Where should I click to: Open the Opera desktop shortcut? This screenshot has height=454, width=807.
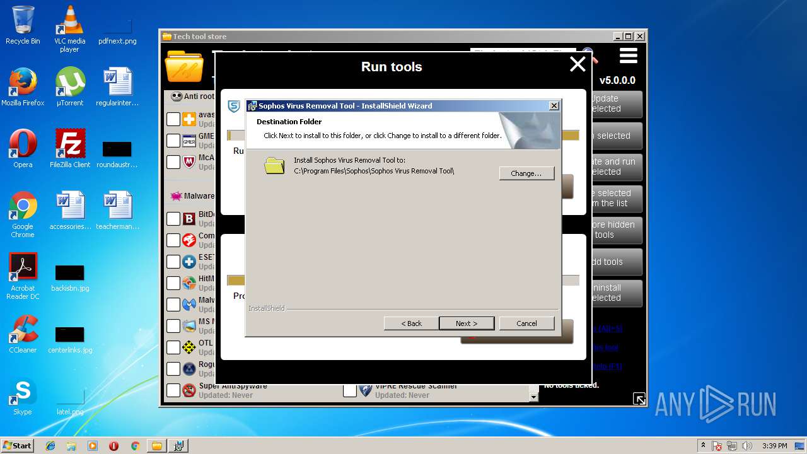(23, 149)
